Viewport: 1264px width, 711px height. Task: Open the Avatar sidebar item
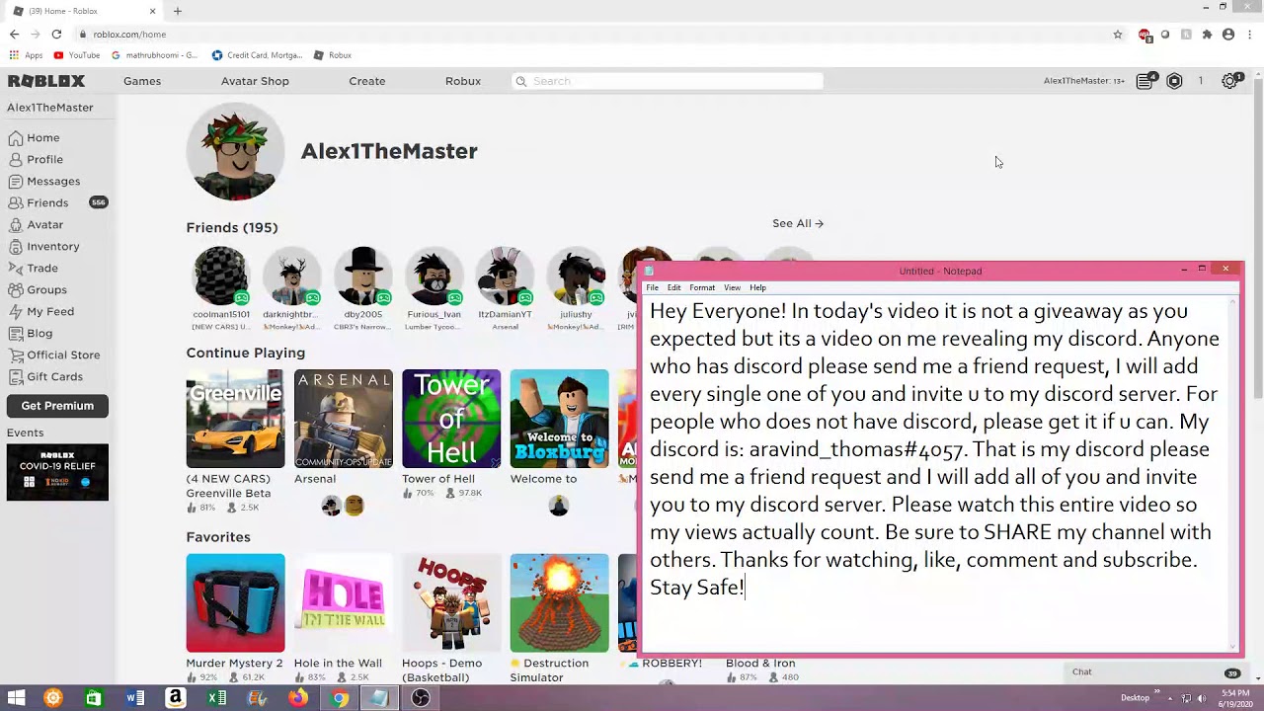click(36, 224)
